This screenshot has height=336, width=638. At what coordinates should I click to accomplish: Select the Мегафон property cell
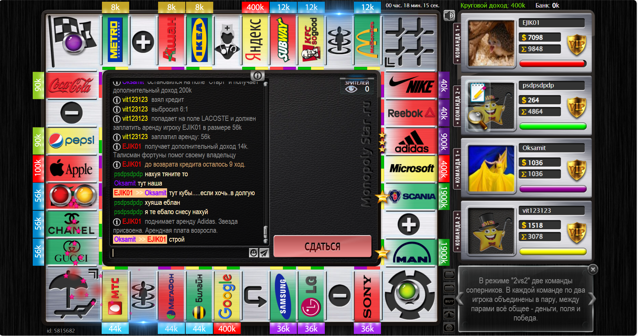(x=171, y=296)
